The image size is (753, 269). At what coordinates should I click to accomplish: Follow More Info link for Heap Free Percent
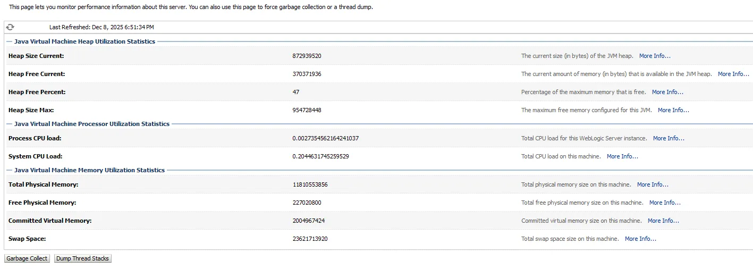click(667, 92)
